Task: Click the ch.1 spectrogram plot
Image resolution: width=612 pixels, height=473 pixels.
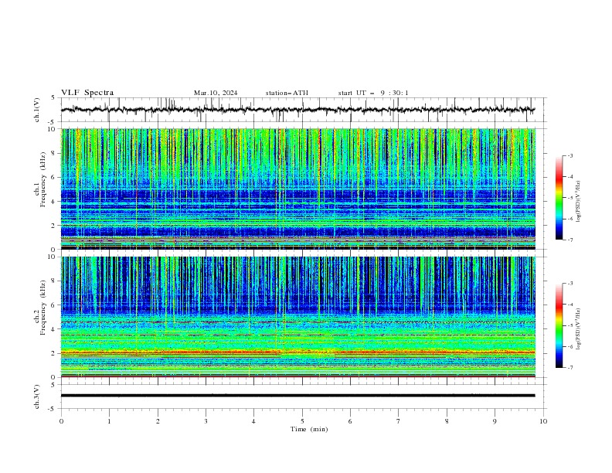Action: pos(297,189)
